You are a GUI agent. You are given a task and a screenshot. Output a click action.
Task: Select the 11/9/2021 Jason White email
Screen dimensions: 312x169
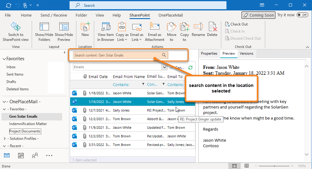click(133, 128)
